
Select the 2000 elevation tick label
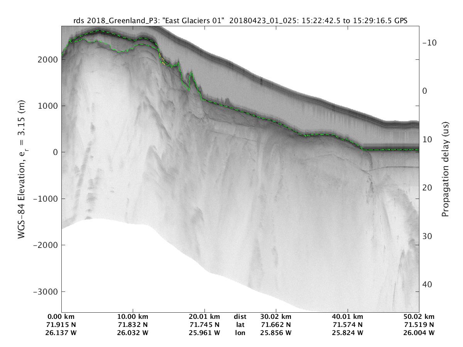tap(48, 60)
